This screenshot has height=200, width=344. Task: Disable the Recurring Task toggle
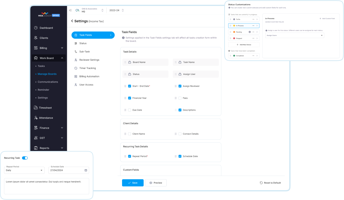[x=25, y=158]
